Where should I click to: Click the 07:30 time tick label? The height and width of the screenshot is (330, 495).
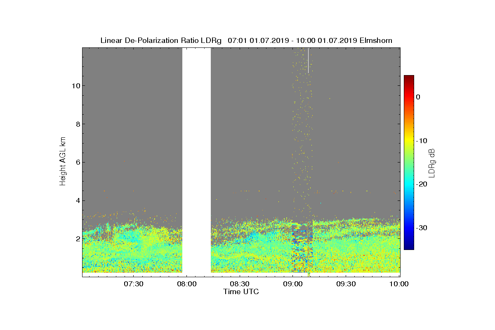coord(133,284)
